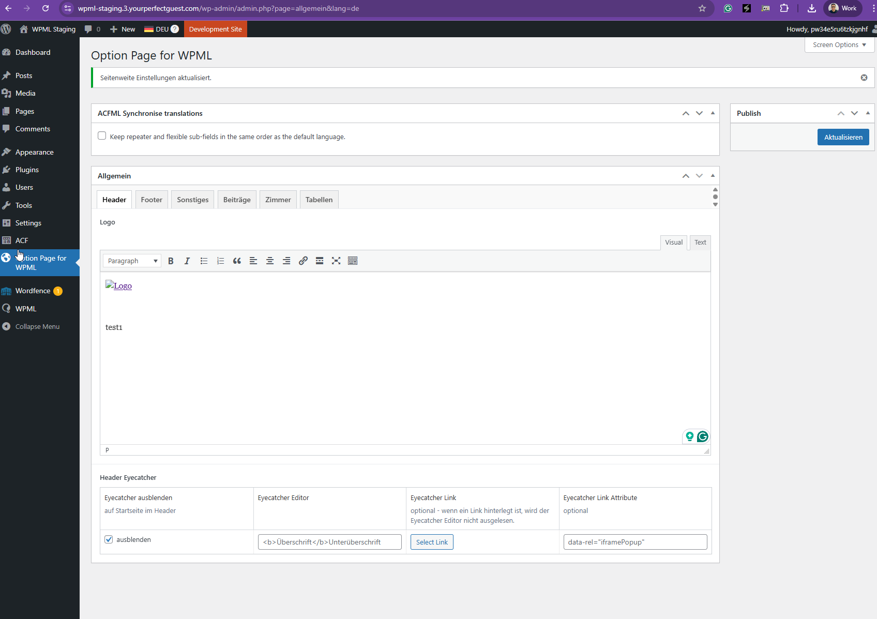
Task: Switch to the Footer tab
Action: 152,200
